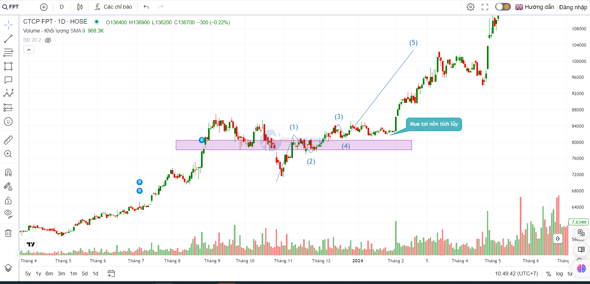
Task: Hide all drawings with eye icon
Action: (8, 214)
